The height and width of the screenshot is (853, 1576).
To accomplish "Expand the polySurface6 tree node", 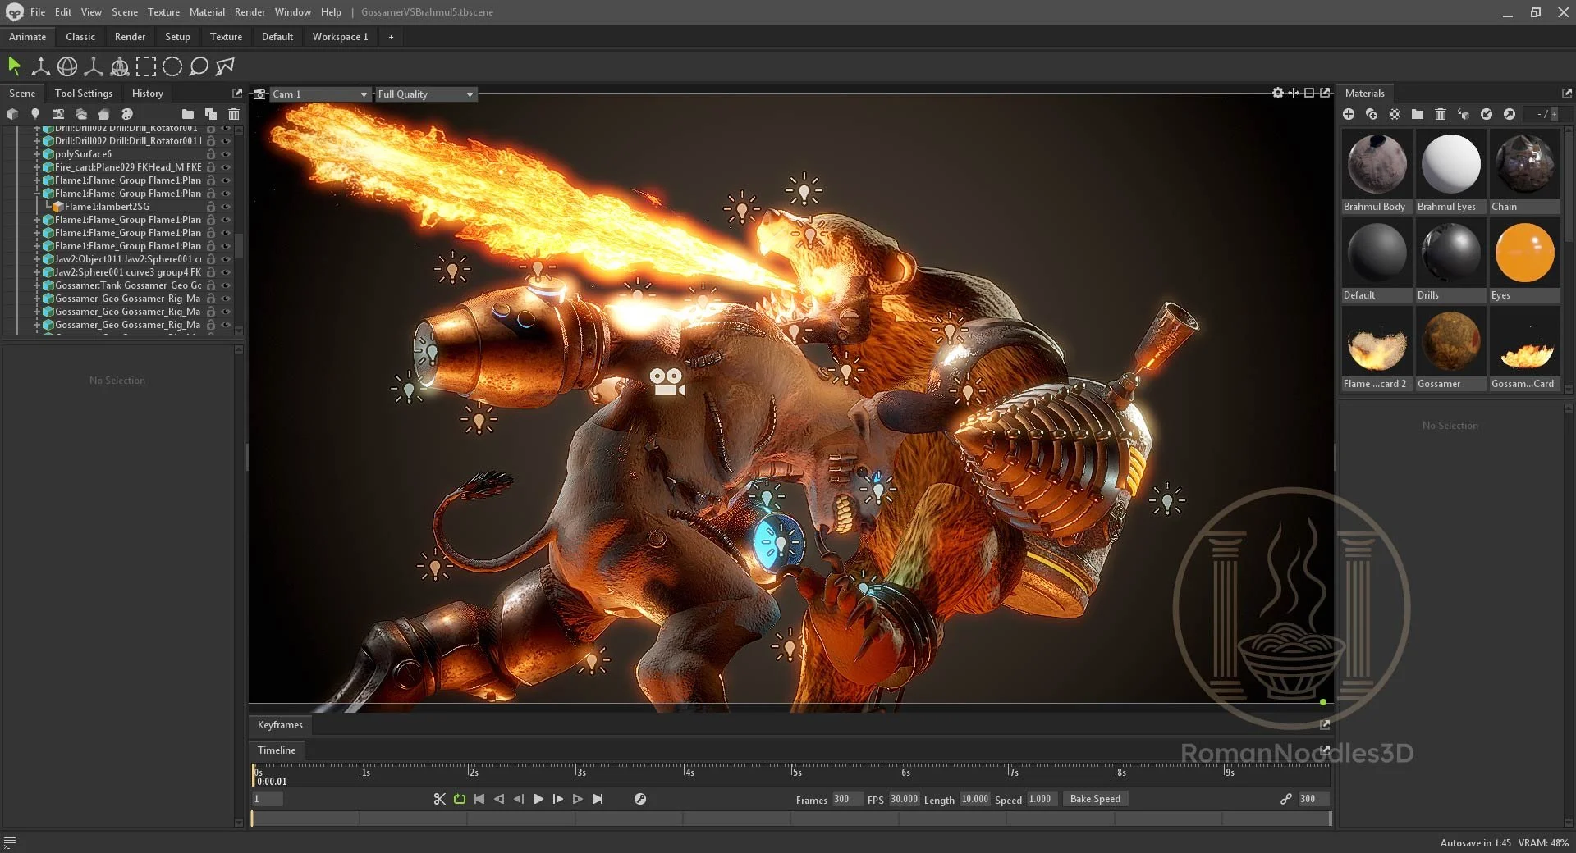I will point(37,154).
